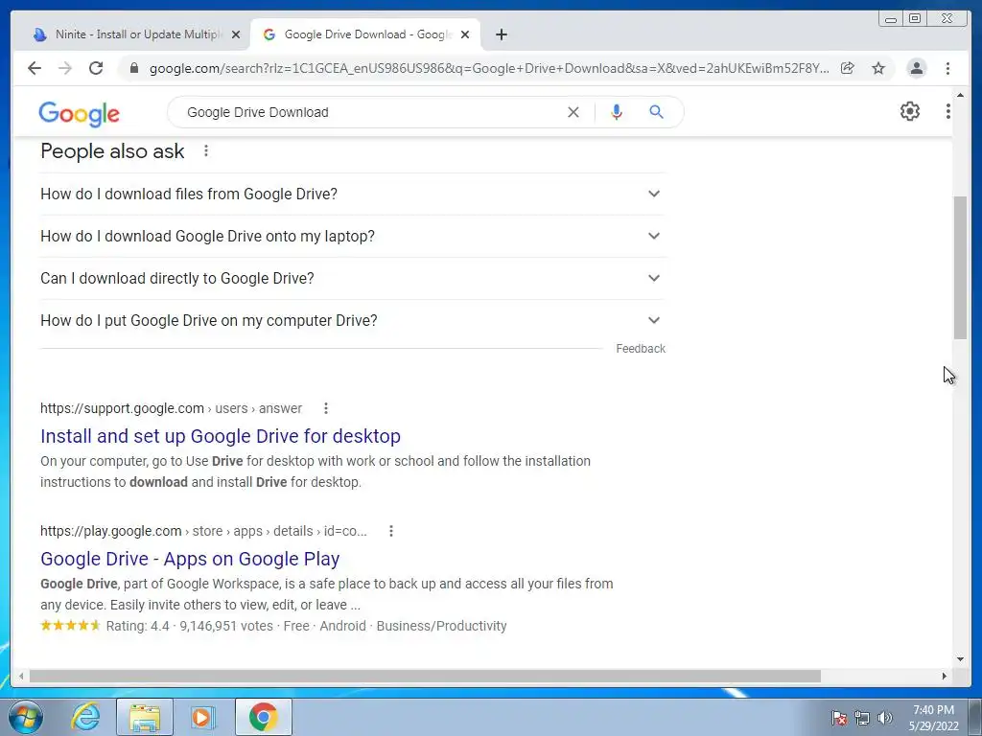This screenshot has width=982, height=736.
Task: Go to Google homepage via logo
Action: (x=79, y=114)
